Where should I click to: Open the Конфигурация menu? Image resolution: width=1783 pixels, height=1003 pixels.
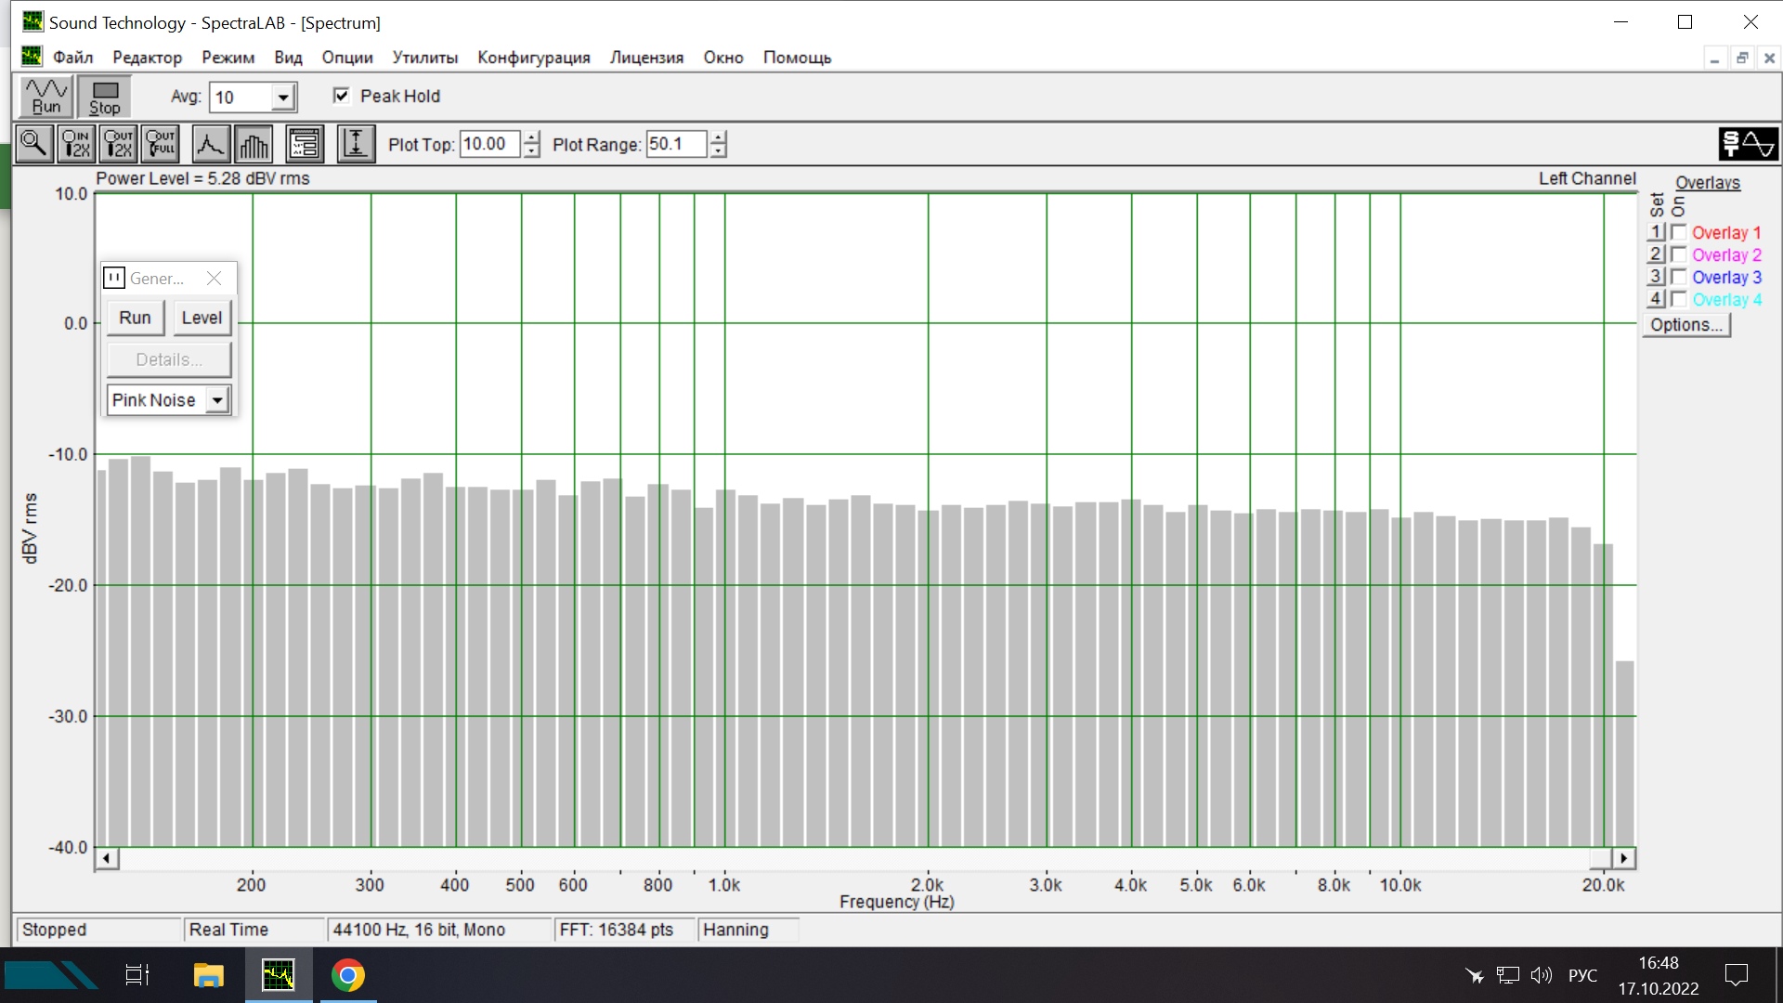533,58
